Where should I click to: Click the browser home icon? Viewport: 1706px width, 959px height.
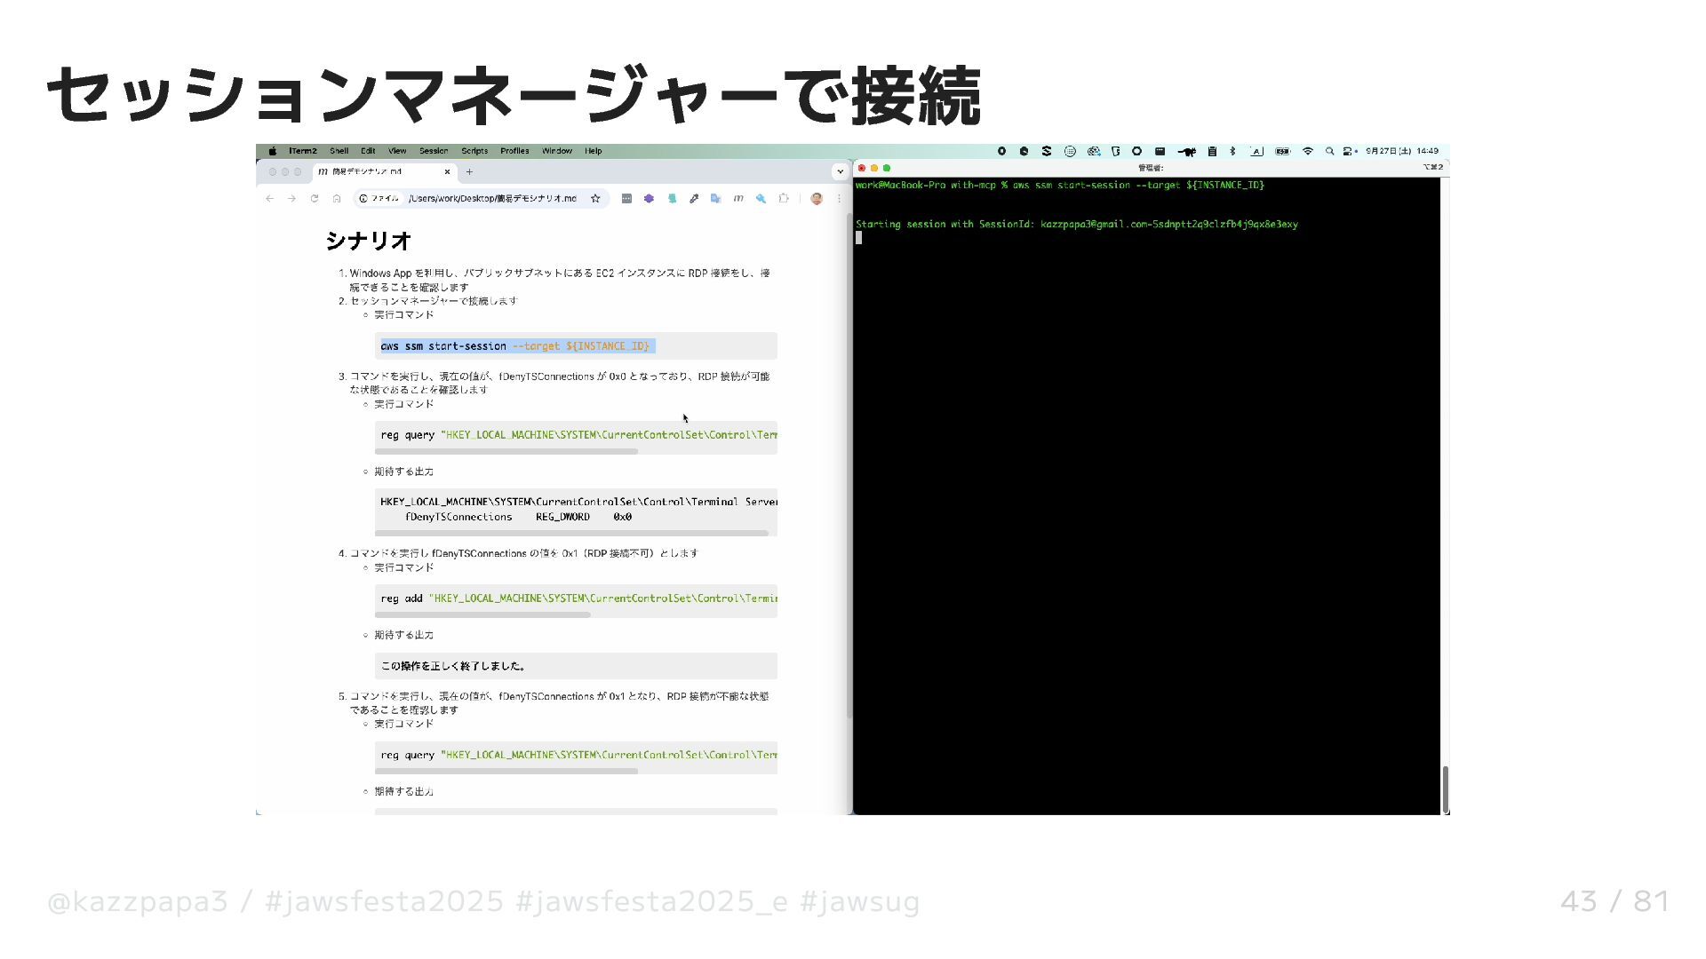tap(337, 199)
